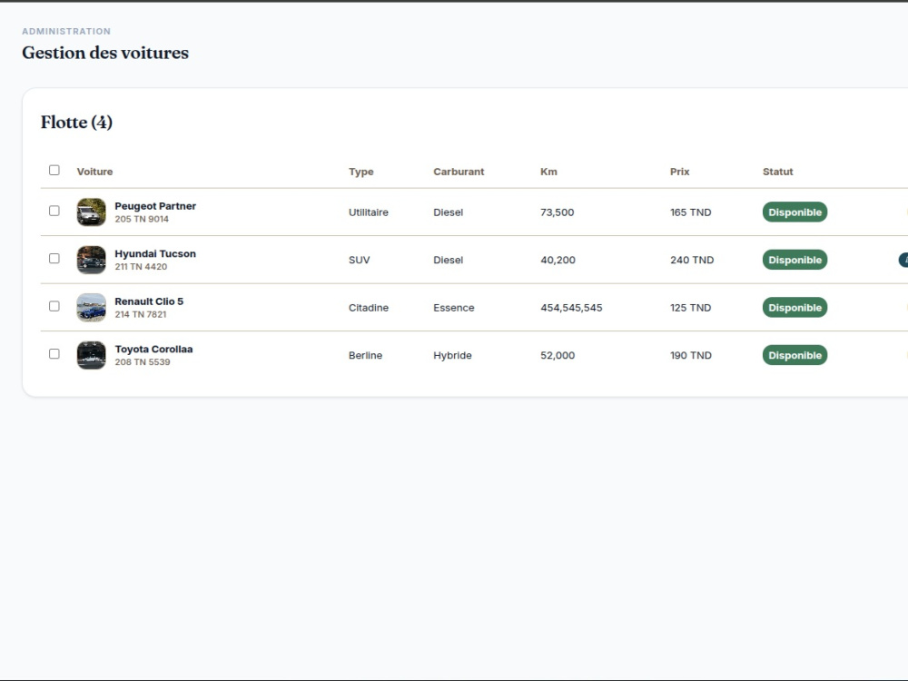
Task: Click the Hybride fuel cell
Action: tap(452, 356)
